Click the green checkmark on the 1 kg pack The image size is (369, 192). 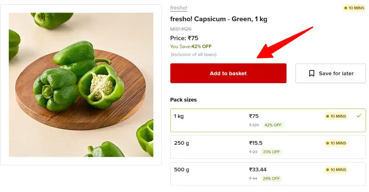pos(359,116)
